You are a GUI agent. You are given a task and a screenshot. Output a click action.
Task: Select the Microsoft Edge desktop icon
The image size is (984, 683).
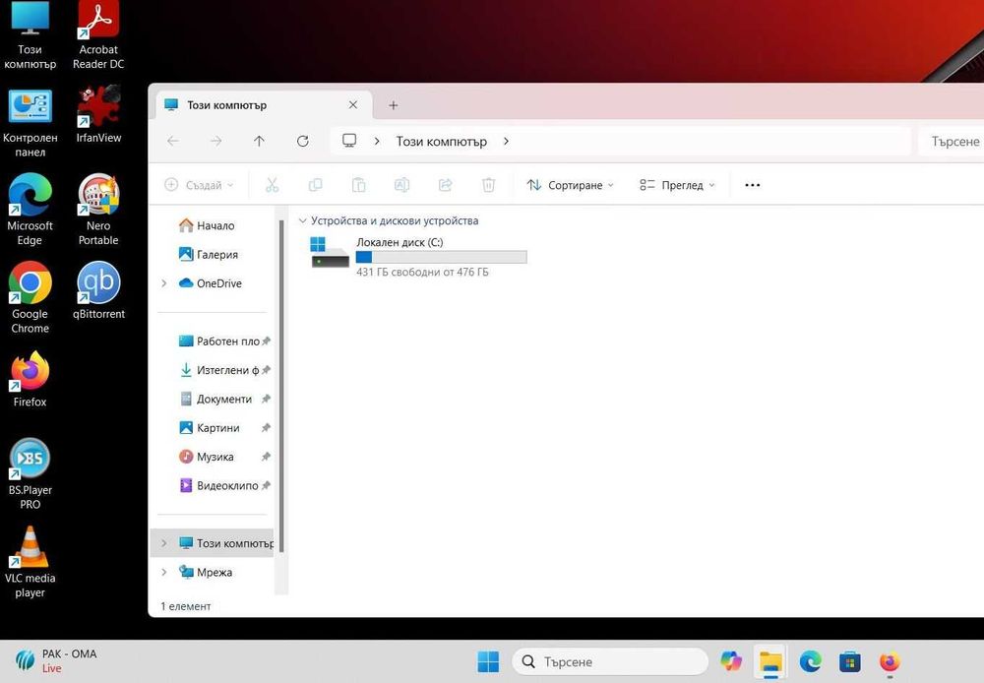click(x=30, y=210)
